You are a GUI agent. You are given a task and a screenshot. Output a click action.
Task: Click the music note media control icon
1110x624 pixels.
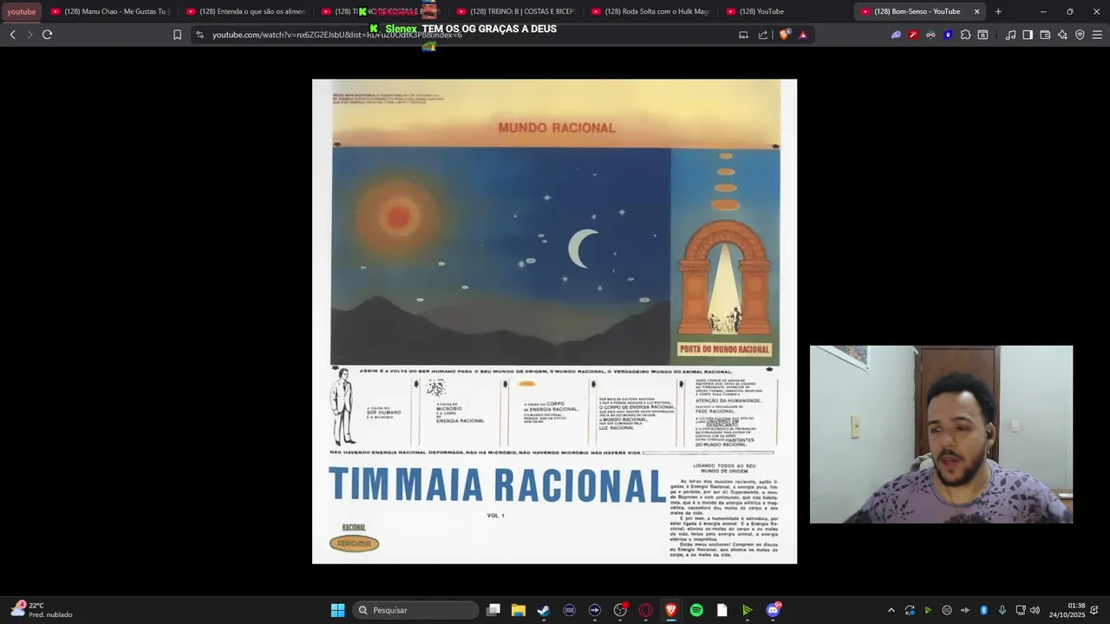[x=1010, y=35]
